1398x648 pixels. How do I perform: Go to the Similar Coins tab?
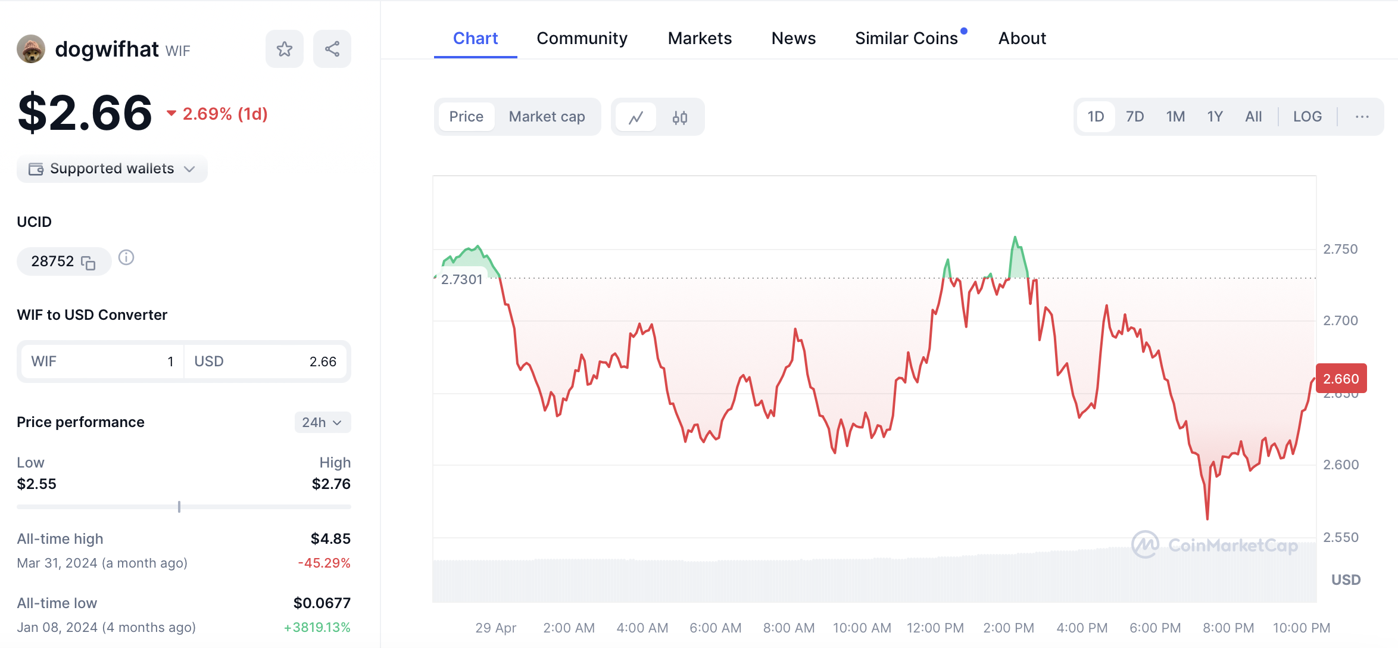pos(906,38)
